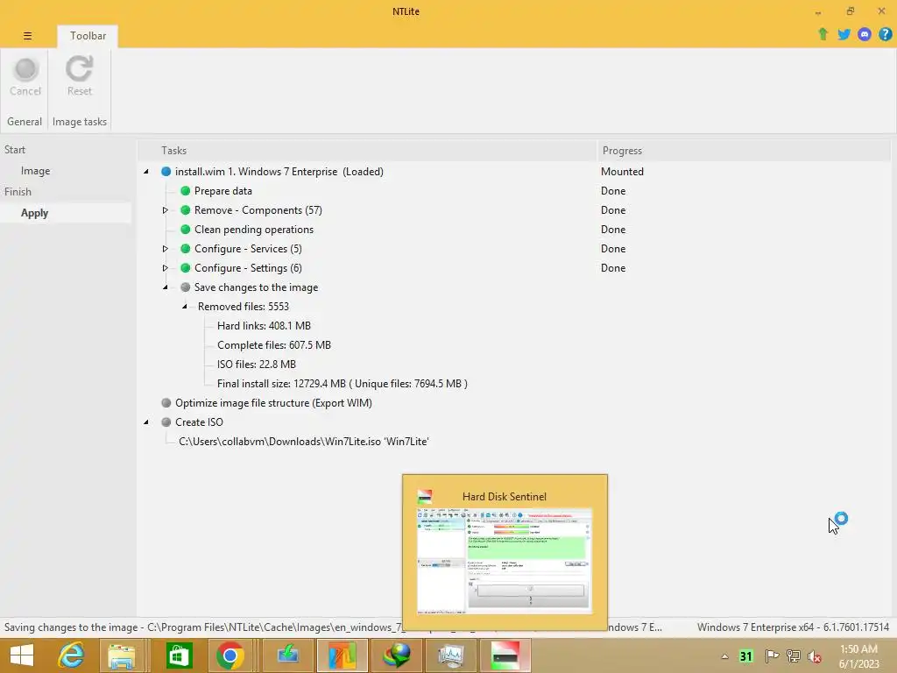This screenshot has height=673, width=897.
Task: Switch to the Toolbar tab
Action: [88, 35]
